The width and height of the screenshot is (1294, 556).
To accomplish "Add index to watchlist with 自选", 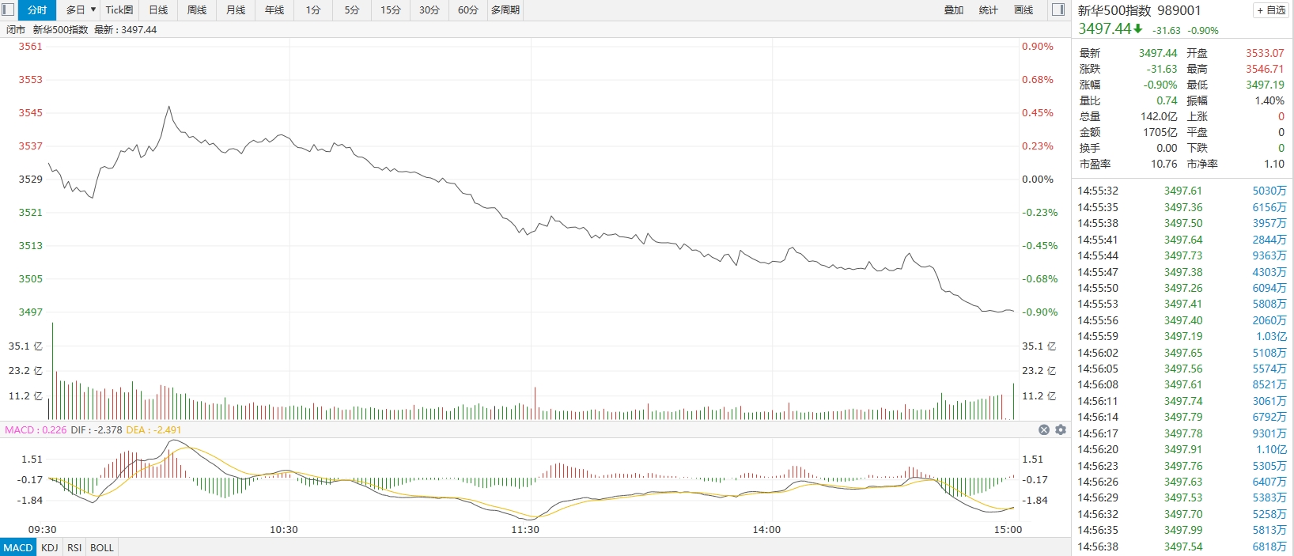I will click(x=1271, y=10).
